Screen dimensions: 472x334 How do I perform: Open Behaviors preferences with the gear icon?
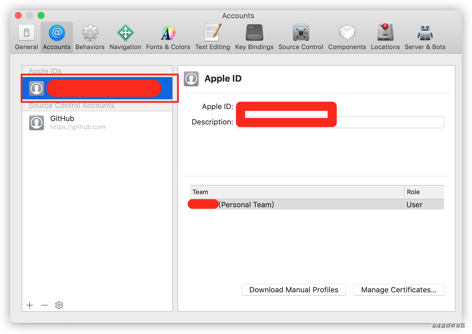[90, 37]
